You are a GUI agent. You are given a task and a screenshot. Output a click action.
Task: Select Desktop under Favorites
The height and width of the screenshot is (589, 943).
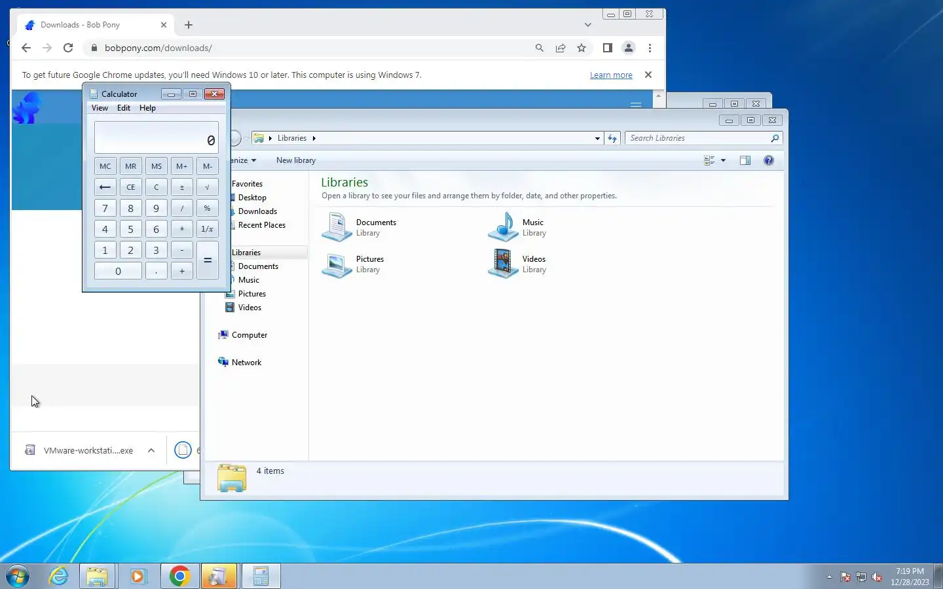pyautogui.click(x=252, y=198)
